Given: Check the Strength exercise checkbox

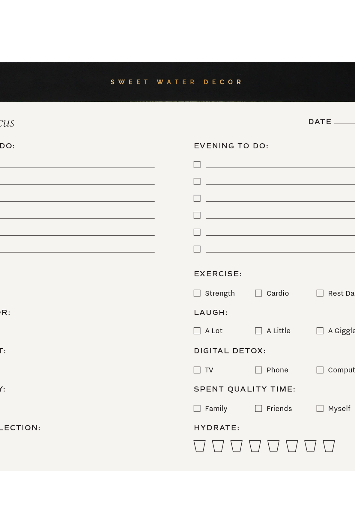Looking at the screenshot, I should pos(197,293).
